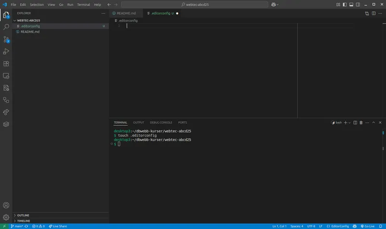The width and height of the screenshot is (386, 229).
Task: Change indentation via Spaces: 4
Action: pyautogui.click(x=297, y=226)
